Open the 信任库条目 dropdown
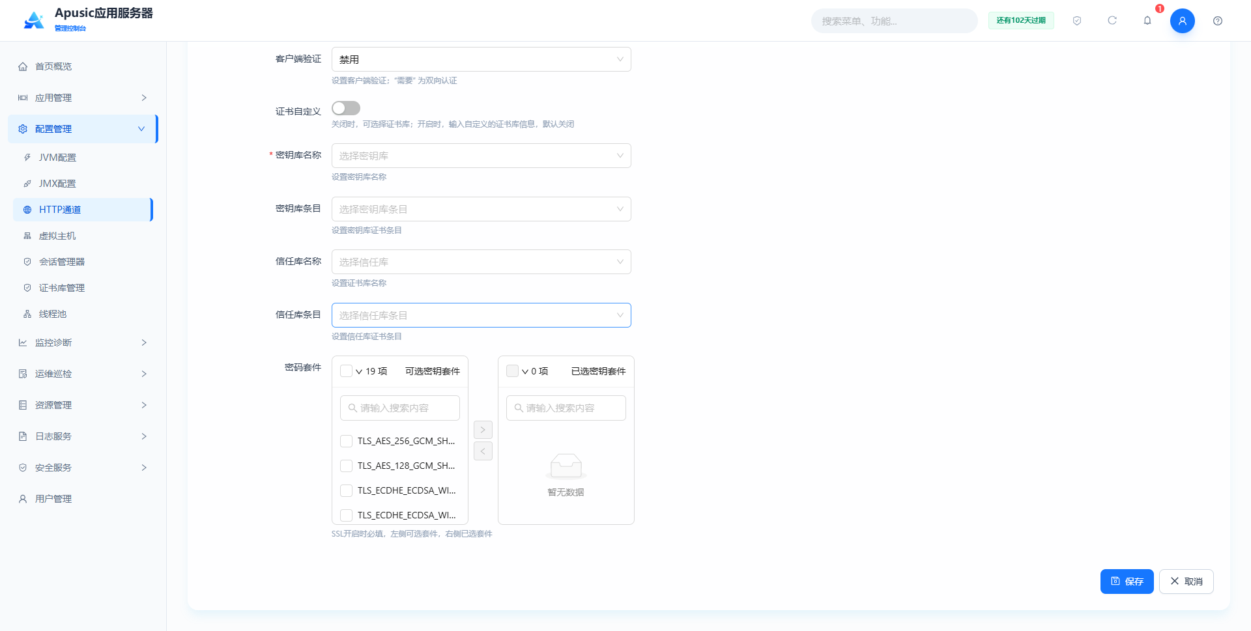The width and height of the screenshot is (1251, 631). point(482,315)
